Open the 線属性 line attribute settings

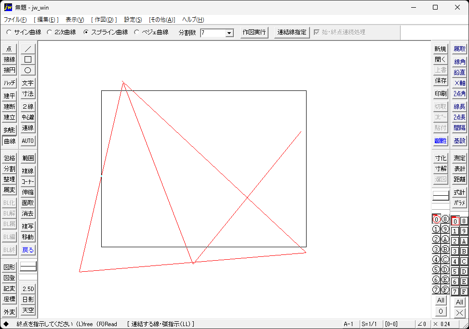(x=440, y=140)
